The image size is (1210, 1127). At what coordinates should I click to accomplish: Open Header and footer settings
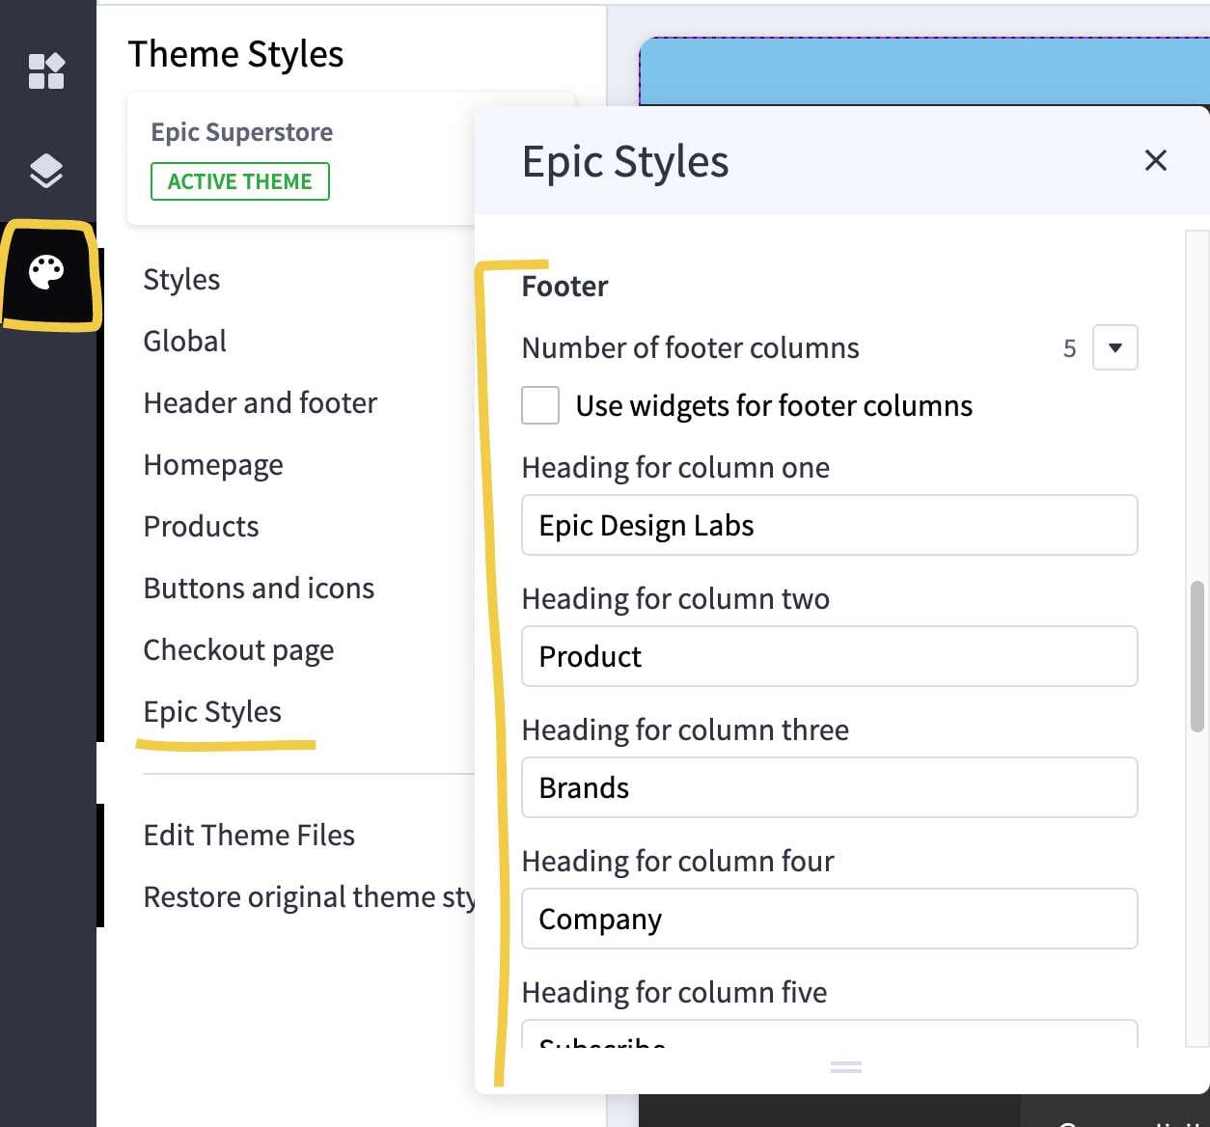pyautogui.click(x=260, y=402)
